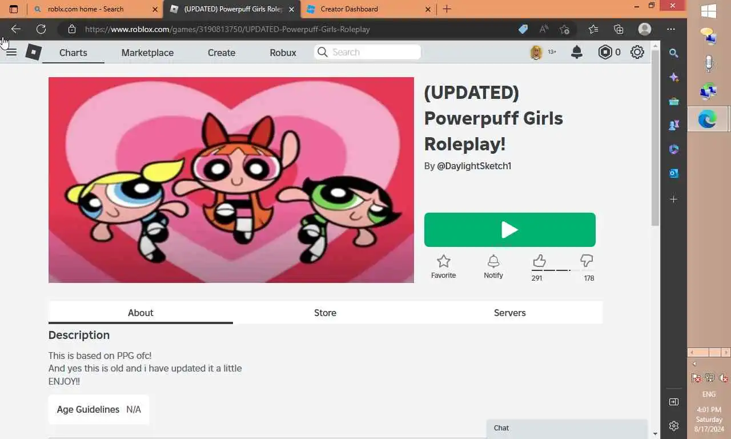Open Edge Settings and more menu
The width and height of the screenshot is (731, 439).
pyautogui.click(x=671, y=29)
